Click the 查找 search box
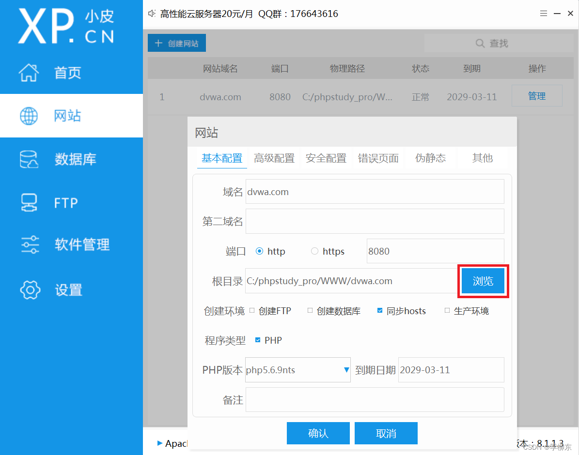 [x=499, y=43]
